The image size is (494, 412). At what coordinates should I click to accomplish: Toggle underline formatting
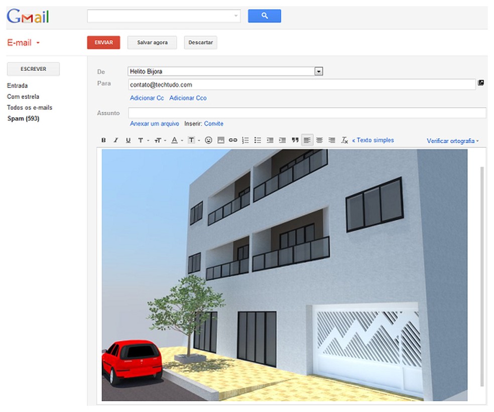[x=128, y=140]
